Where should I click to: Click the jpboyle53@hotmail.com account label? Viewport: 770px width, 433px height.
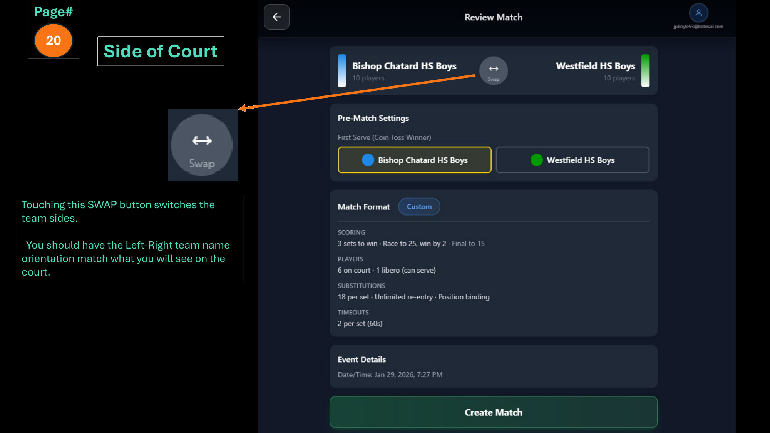698,27
